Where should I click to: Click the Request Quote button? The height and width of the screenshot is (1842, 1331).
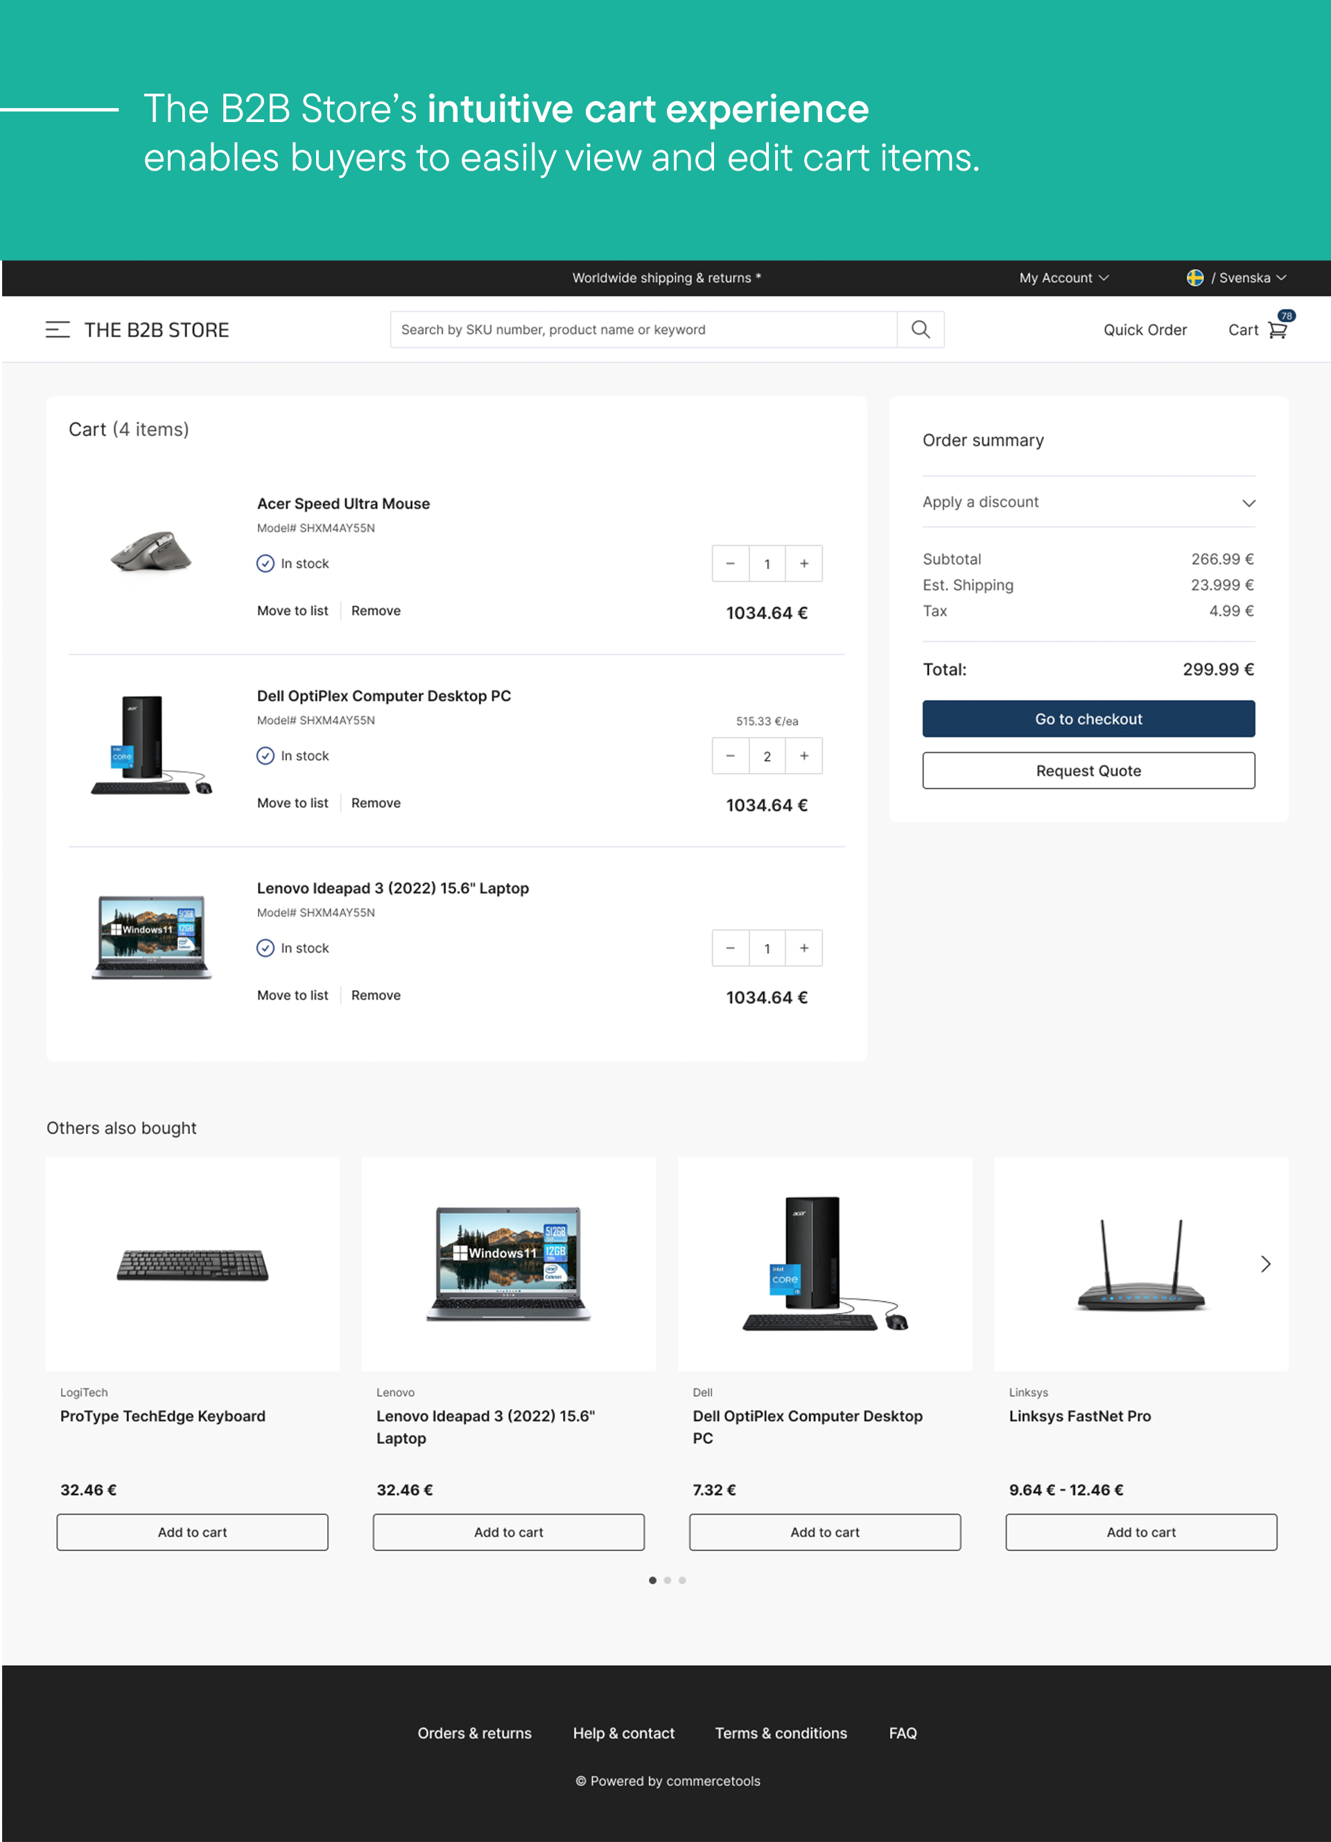tap(1088, 770)
